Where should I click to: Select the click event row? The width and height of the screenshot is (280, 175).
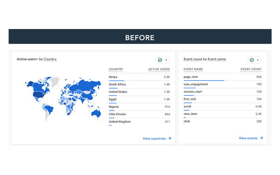point(223,121)
